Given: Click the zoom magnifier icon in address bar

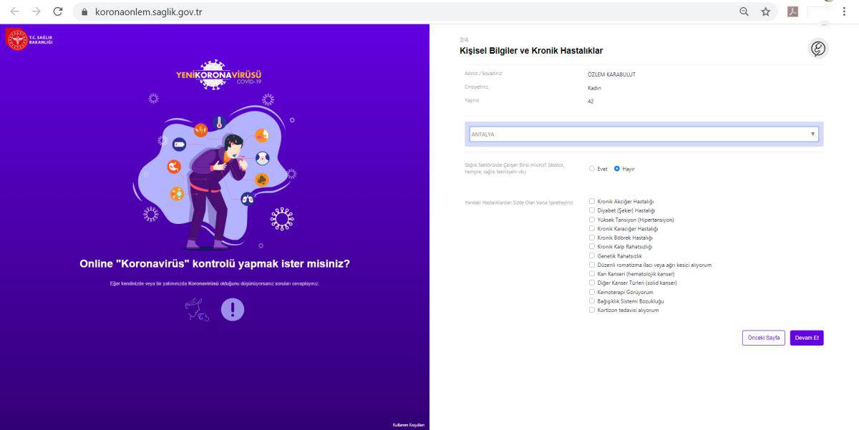Looking at the screenshot, I should tap(744, 11).
